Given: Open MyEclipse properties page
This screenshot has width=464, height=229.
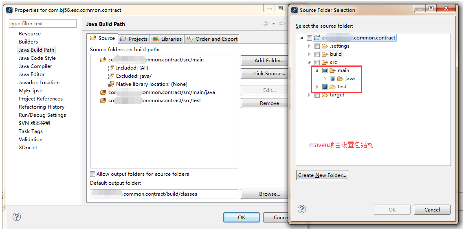Looking at the screenshot, I should [x=31, y=91].
